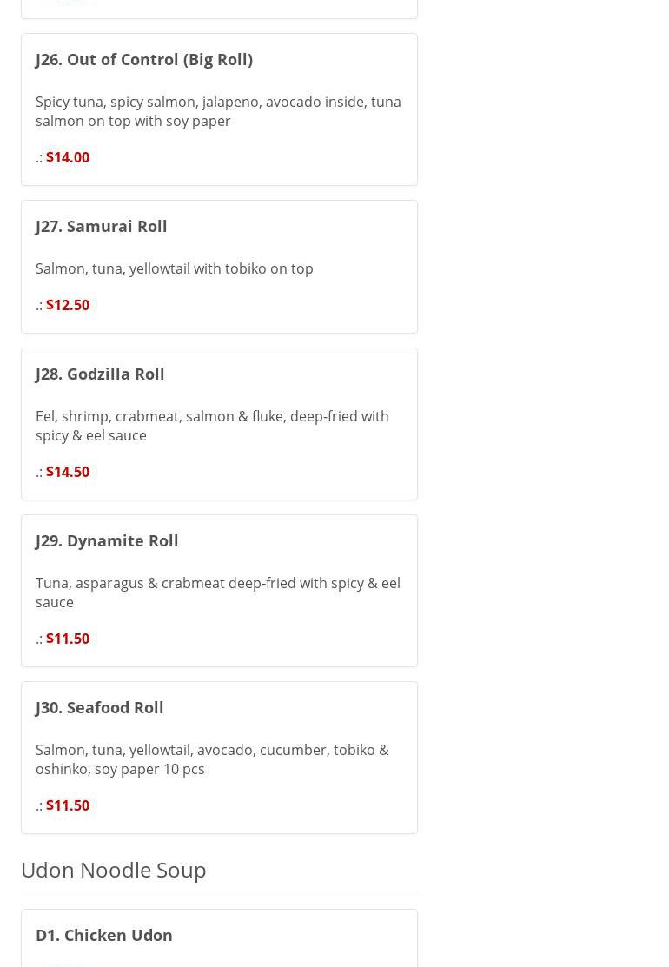Select D1. Chicken Udon menu item
Image resolution: width=669 pixels, height=967 pixels.
coord(104,935)
